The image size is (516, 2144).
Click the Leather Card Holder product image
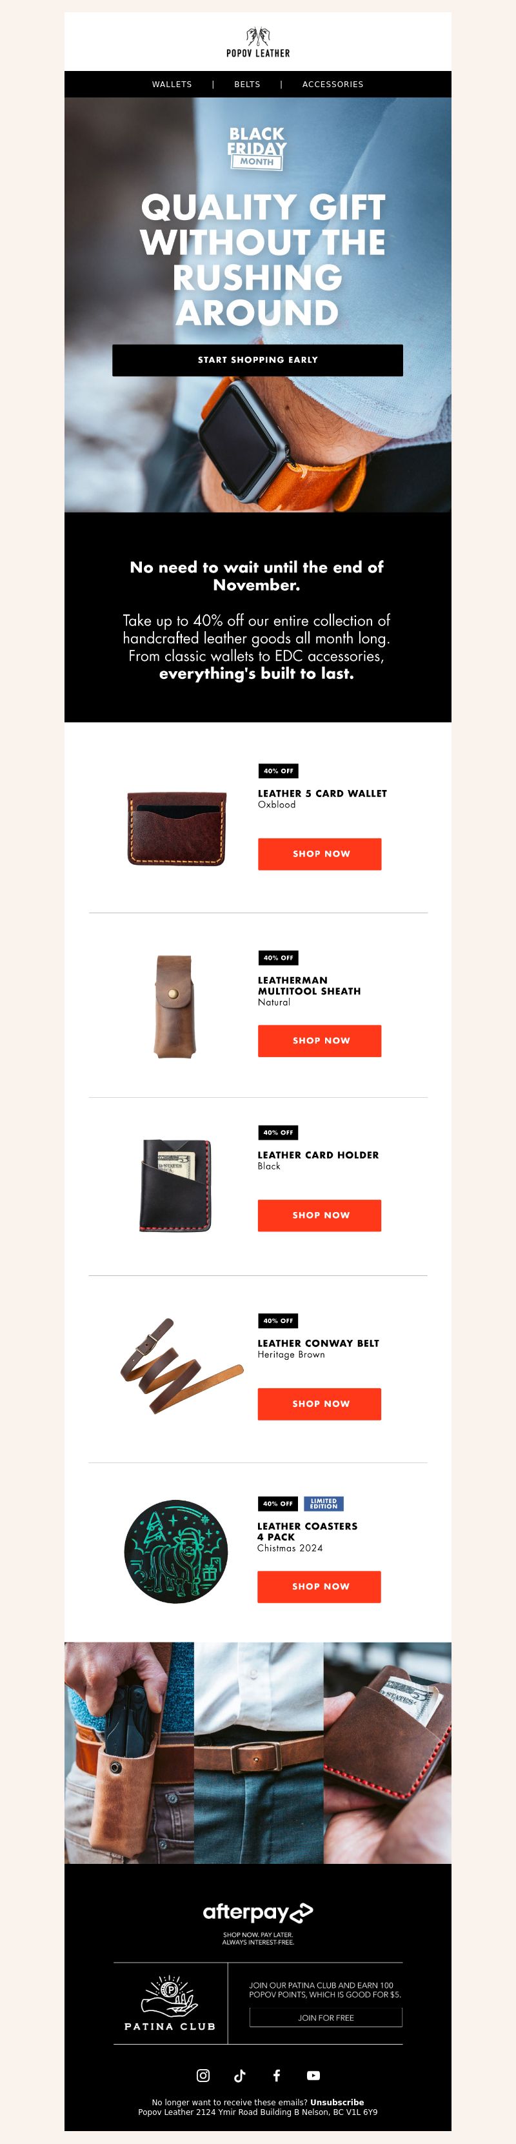tap(175, 1184)
